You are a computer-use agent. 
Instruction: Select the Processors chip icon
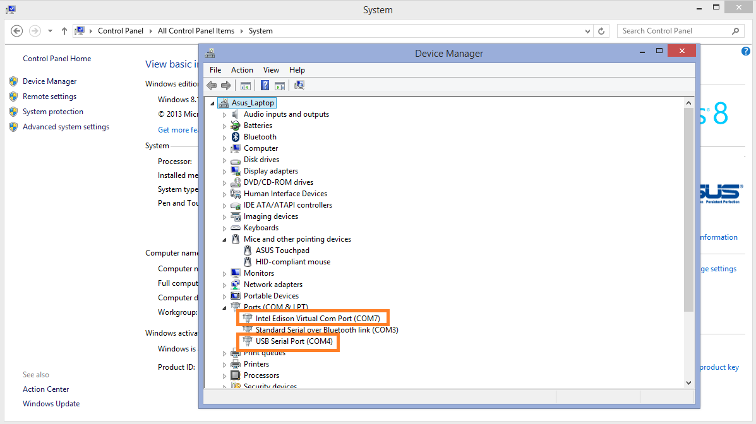(236, 375)
